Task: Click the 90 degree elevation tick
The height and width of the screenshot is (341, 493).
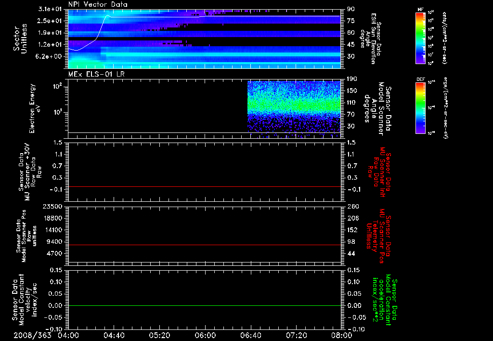Action: [x=351, y=9]
